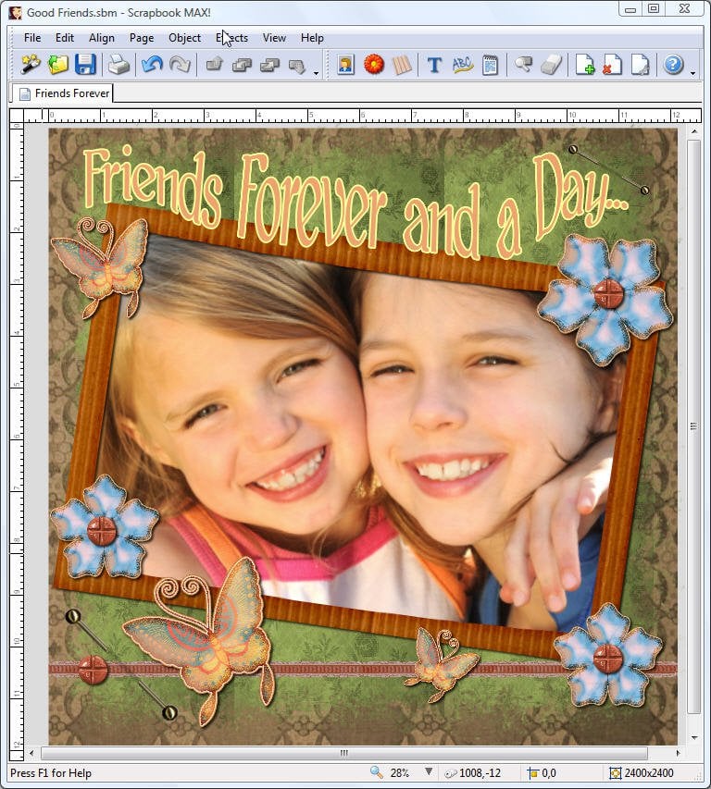Undo the last action
This screenshot has height=789, width=711.
[x=152, y=65]
